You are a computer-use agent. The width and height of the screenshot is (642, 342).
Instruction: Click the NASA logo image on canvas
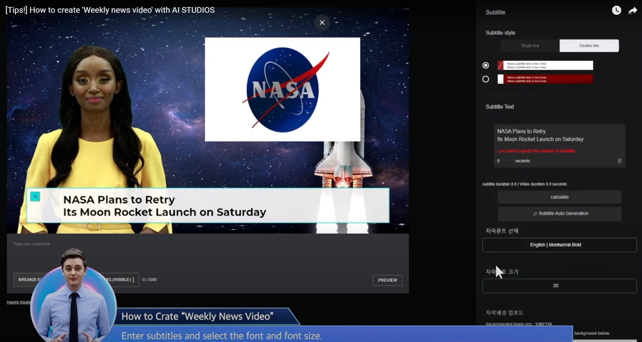pos(283,89)
